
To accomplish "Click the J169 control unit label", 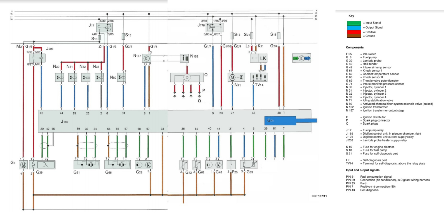I will [64, 122].
